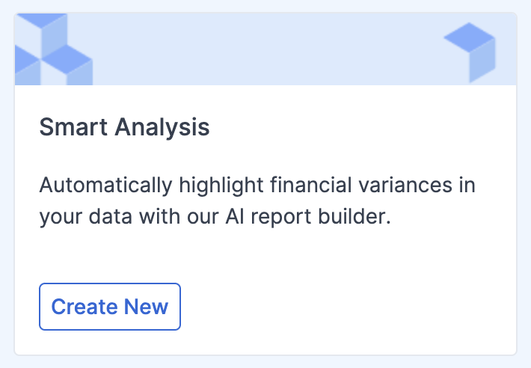Click "your data" in the second description line
531x368 pixels.
tap(85, 217)
